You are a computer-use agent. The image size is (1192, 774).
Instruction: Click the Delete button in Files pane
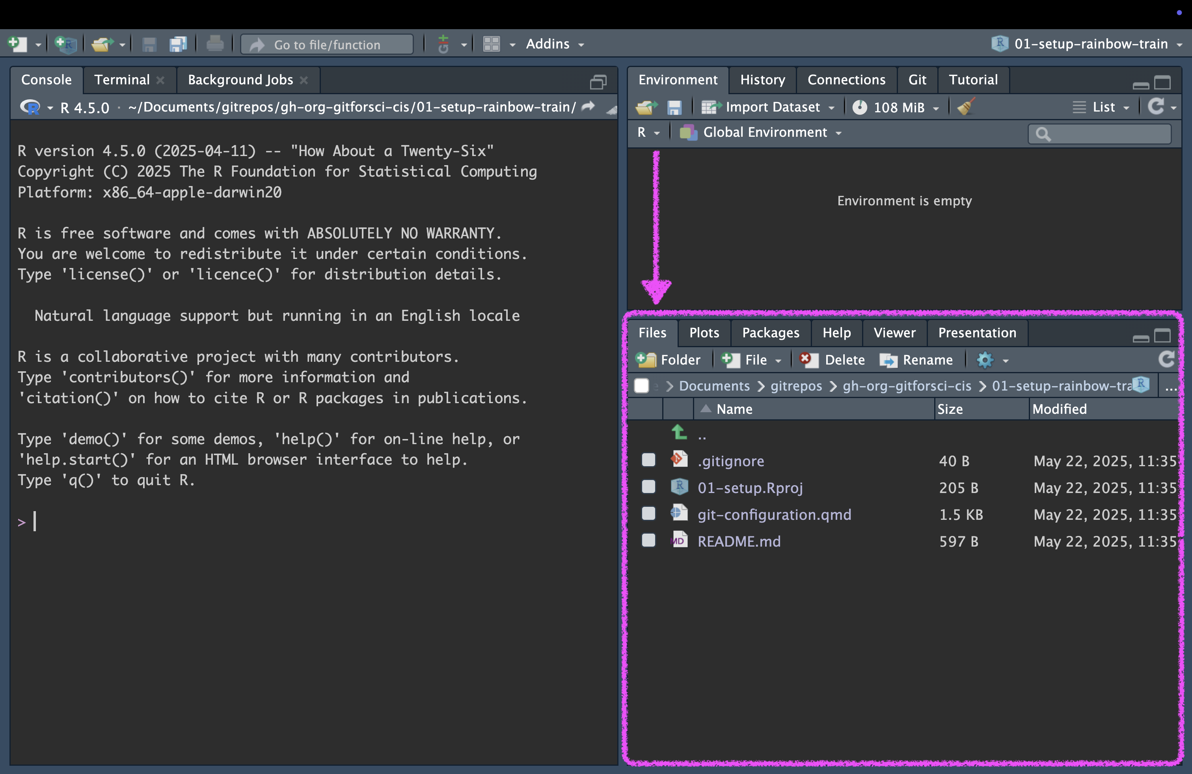coord(833,360)
